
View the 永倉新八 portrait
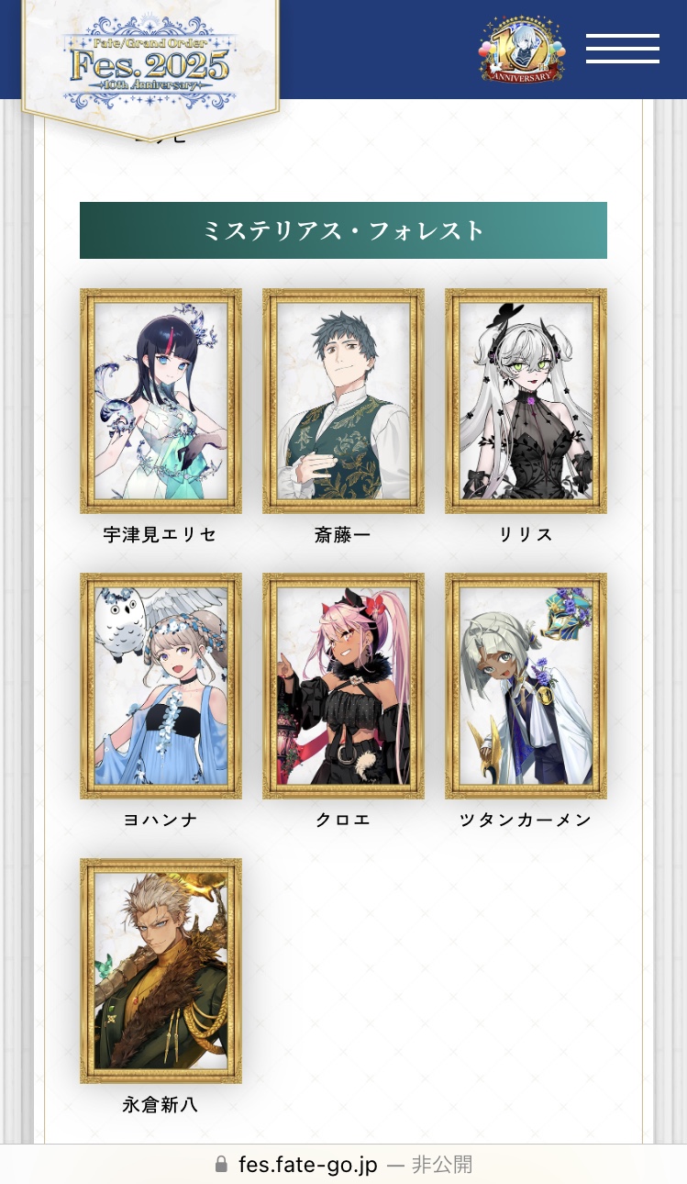coord(161,971)
